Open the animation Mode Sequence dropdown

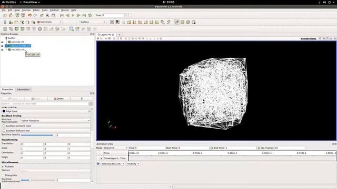[115, 148]
